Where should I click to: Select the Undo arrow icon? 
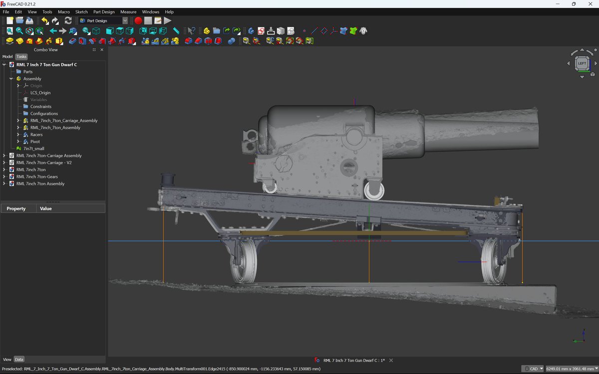click(x=44, y=20)
